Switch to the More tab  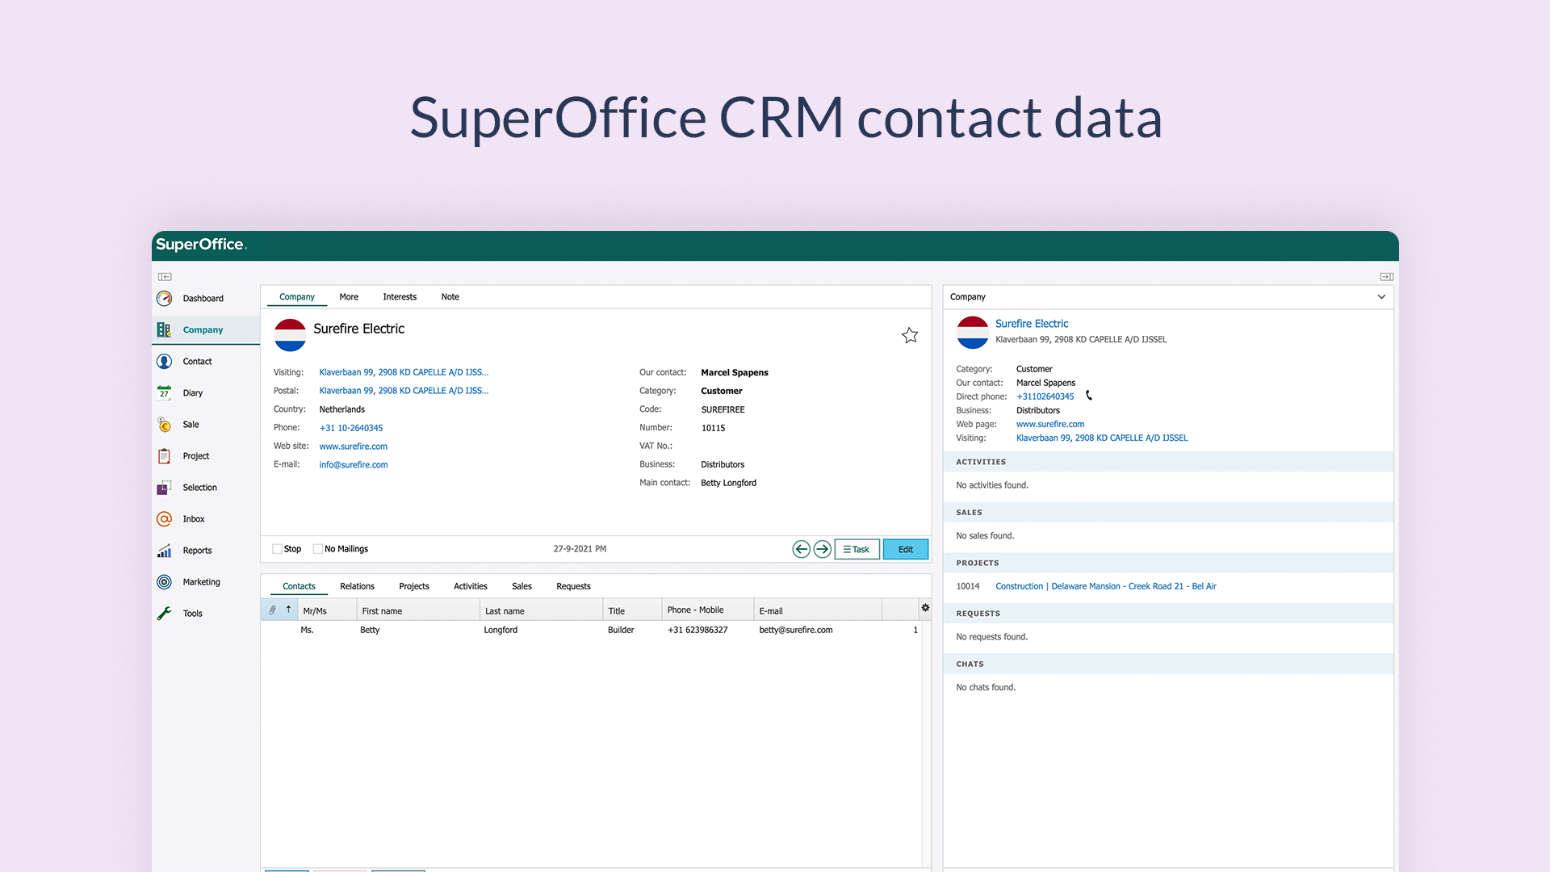pos(349,297)
